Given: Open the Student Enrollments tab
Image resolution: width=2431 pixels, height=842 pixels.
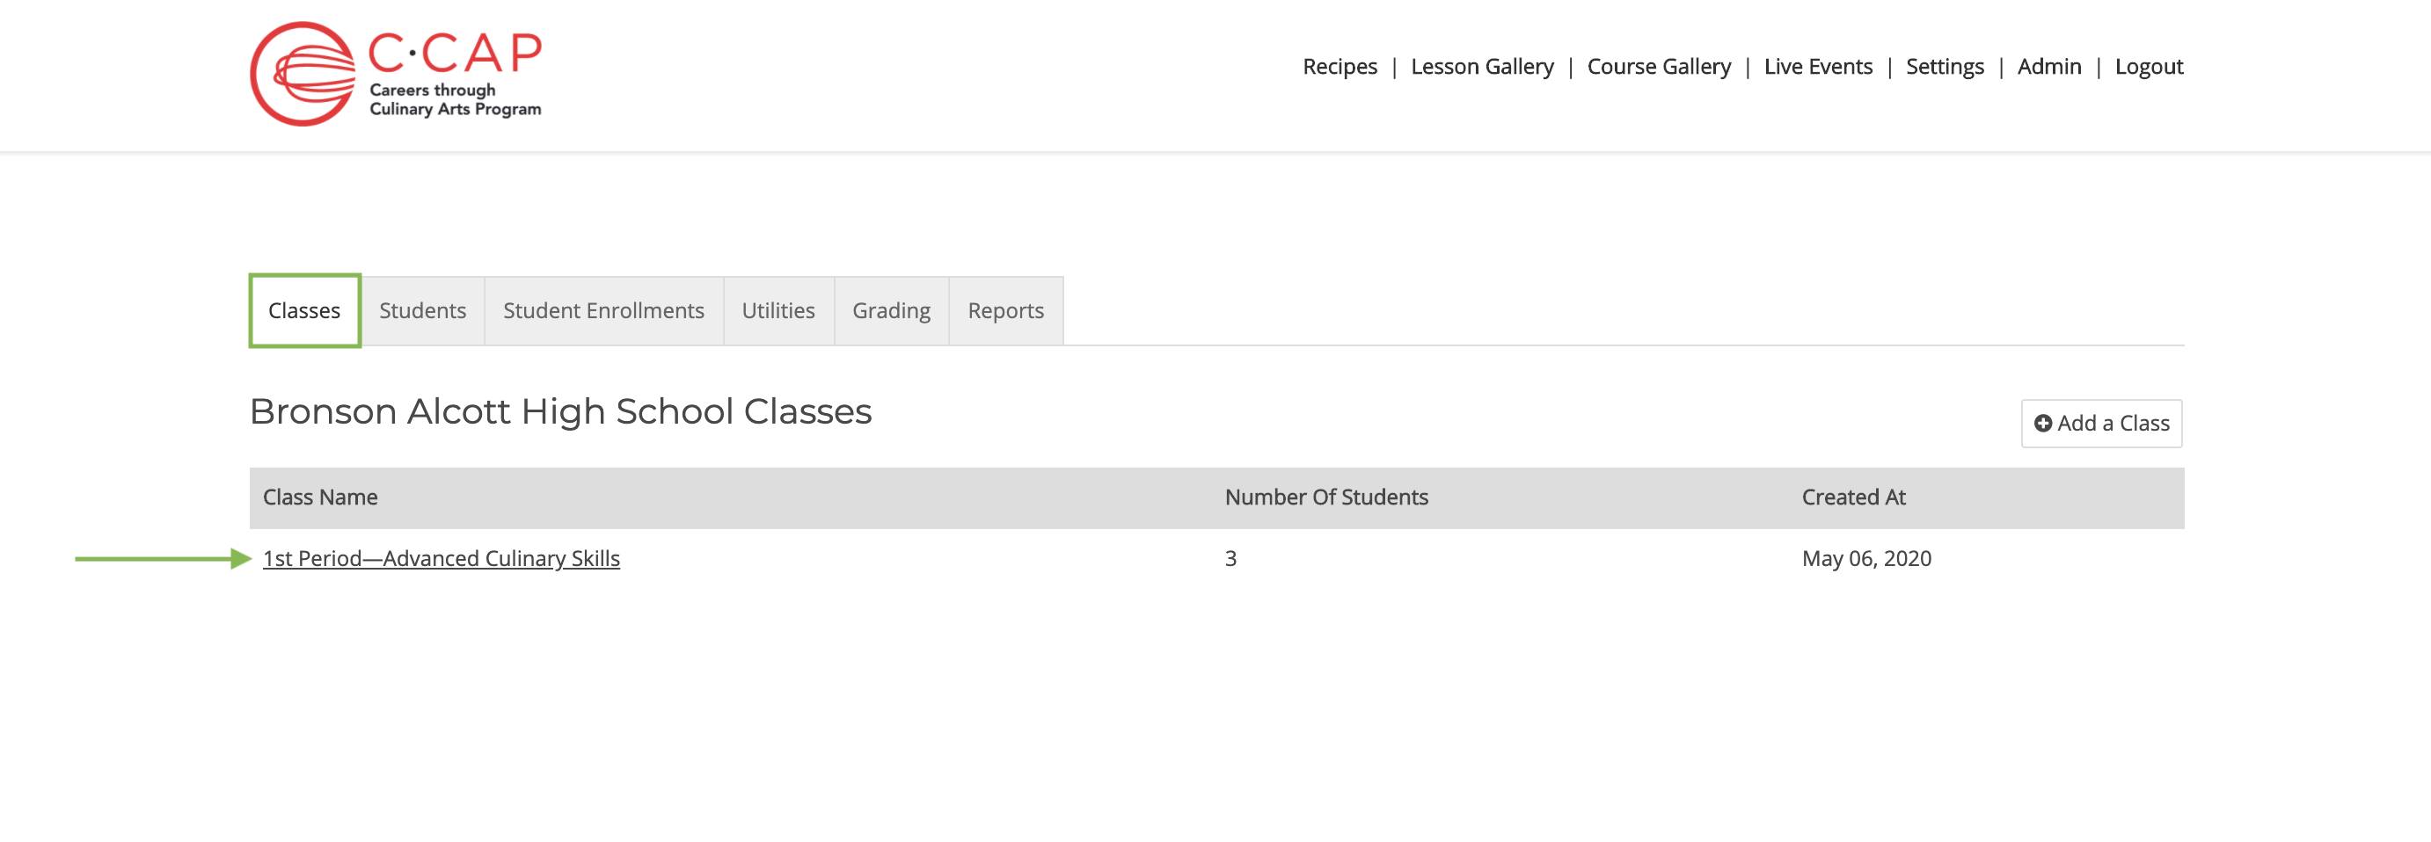Looking at the screenshot, I should [x=604, y=310].
